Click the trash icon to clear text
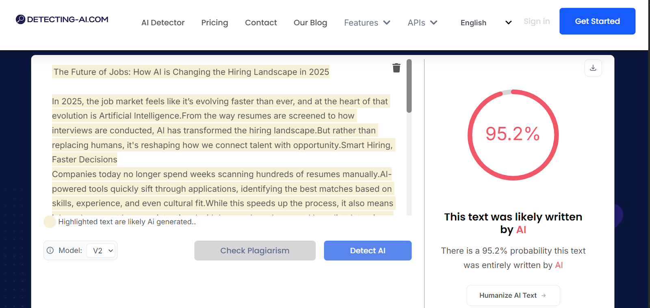Image resolution: width=650 pixels, height=308 pixels. coord(396,68)
